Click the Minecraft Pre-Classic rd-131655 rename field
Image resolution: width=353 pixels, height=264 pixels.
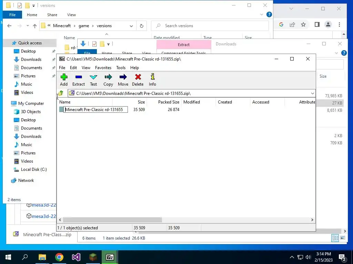tap(96, 110)
